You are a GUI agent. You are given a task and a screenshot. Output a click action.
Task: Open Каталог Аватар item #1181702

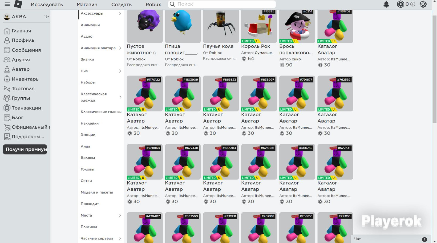click(335, 26)
